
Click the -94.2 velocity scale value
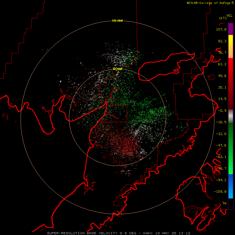tap(221, 180)
